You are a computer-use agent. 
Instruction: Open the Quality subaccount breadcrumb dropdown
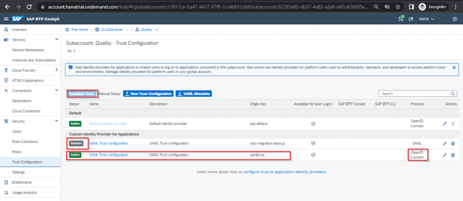point(156,29)
